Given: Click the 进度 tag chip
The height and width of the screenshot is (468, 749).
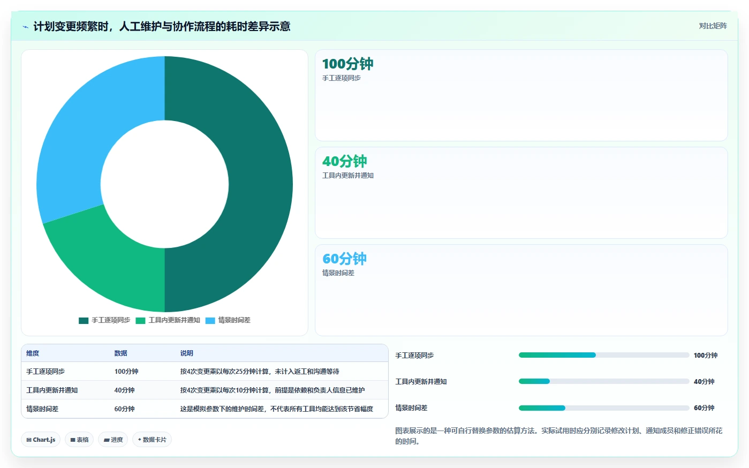Looking at the screenshot, I should tap(113, 440).
